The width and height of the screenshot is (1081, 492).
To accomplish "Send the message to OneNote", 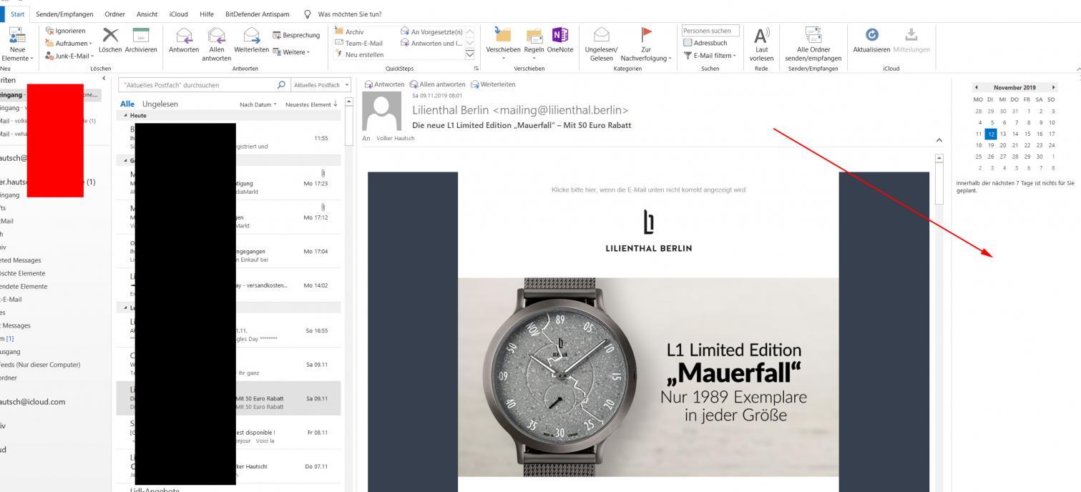I will [x=560, y=41].
